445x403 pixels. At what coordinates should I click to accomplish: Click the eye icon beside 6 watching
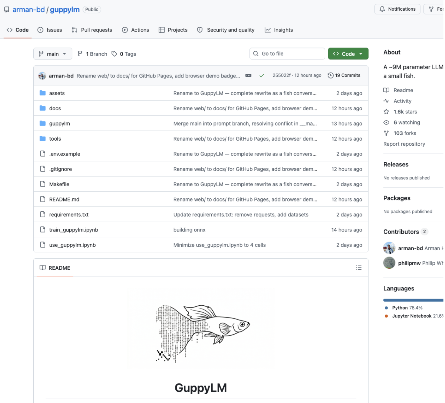coord(386,122)
